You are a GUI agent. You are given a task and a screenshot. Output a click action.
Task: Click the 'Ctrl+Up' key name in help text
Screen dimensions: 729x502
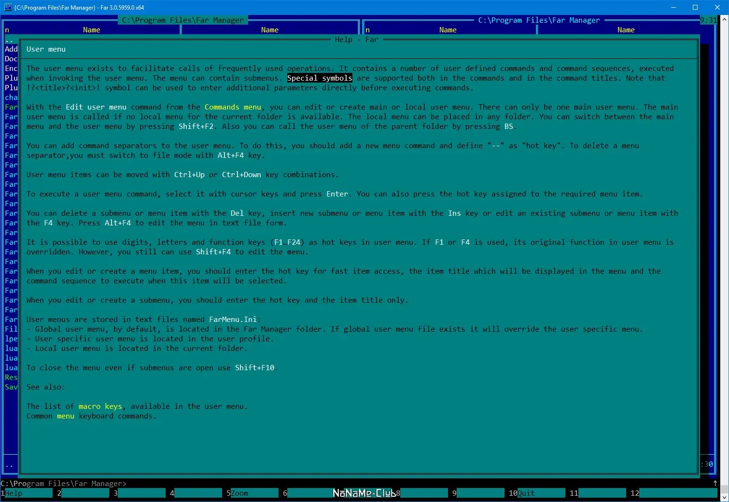189,175
